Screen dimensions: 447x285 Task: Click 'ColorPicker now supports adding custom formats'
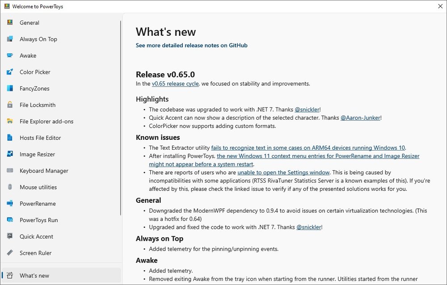point(212,126)
